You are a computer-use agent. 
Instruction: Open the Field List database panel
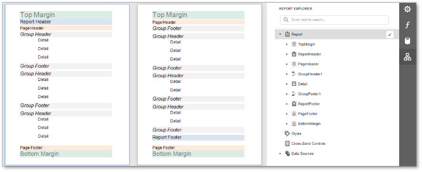pyautogui.click(x=407, y=41)
